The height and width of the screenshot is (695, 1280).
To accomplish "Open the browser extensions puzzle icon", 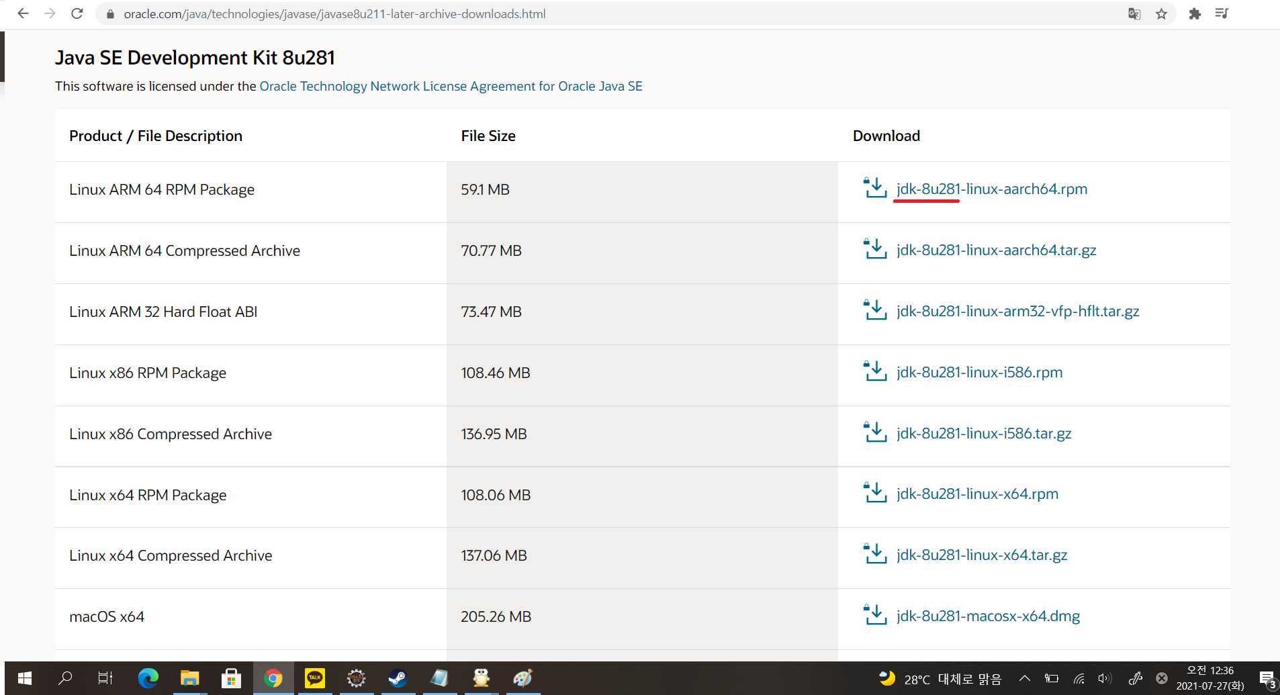I will pyautogui.click(x=1195, y=14).
